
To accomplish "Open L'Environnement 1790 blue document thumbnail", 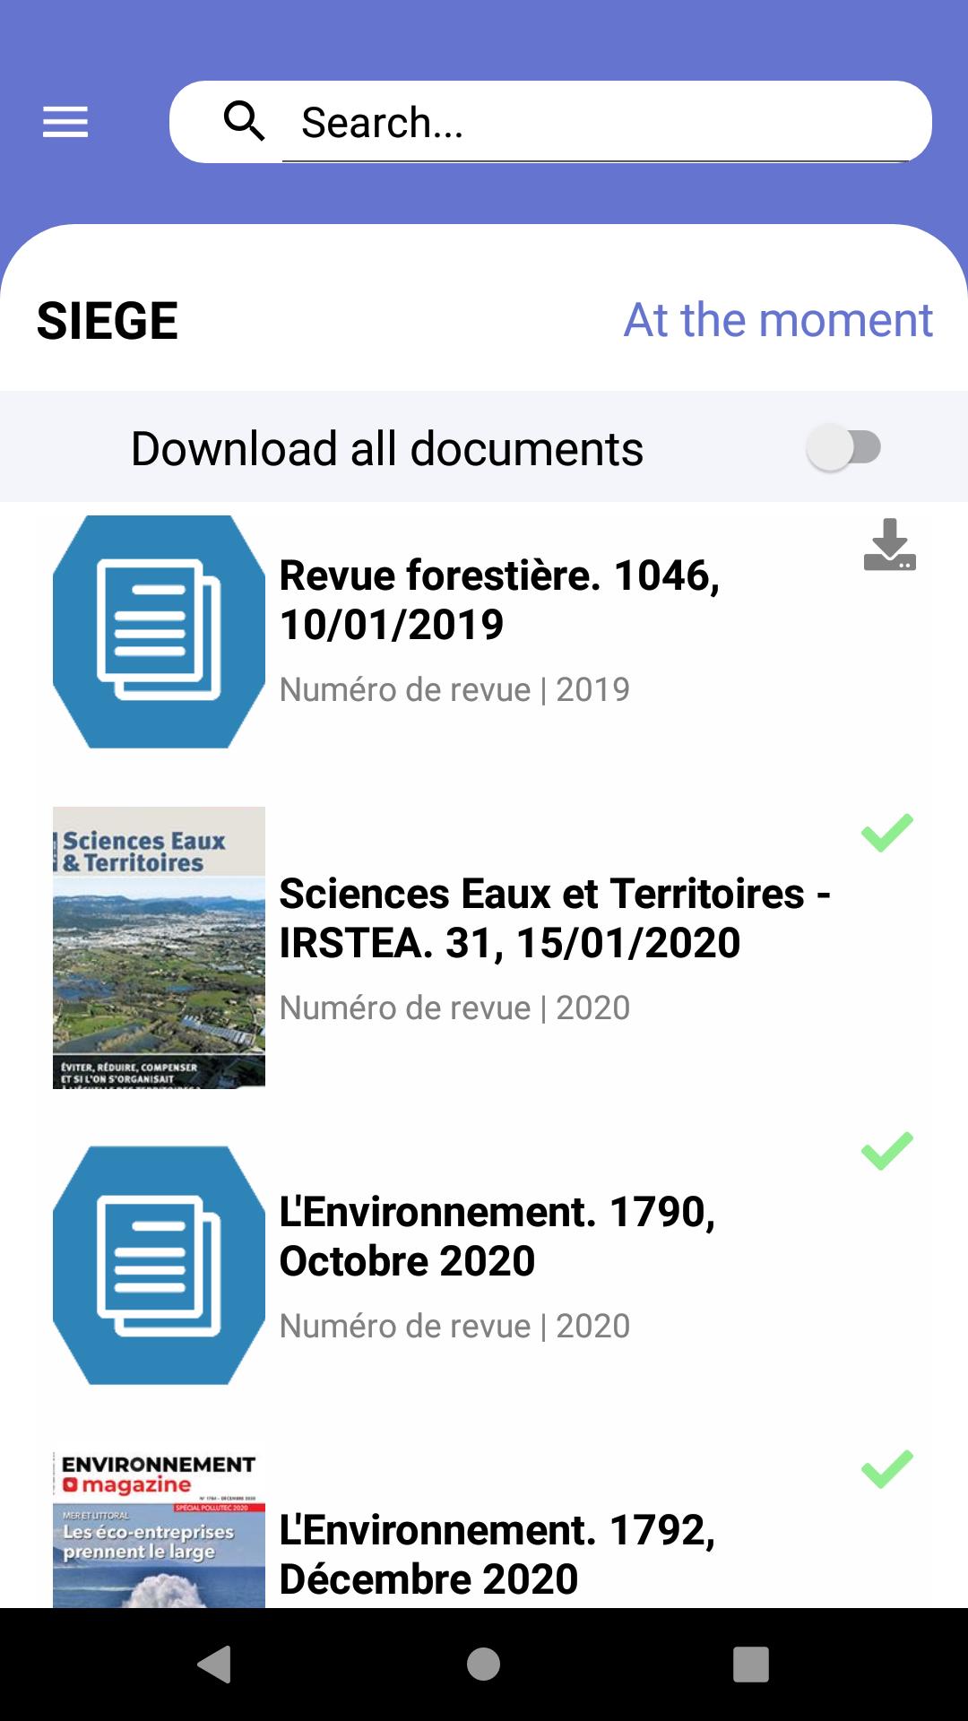I will coord(159,1265).
